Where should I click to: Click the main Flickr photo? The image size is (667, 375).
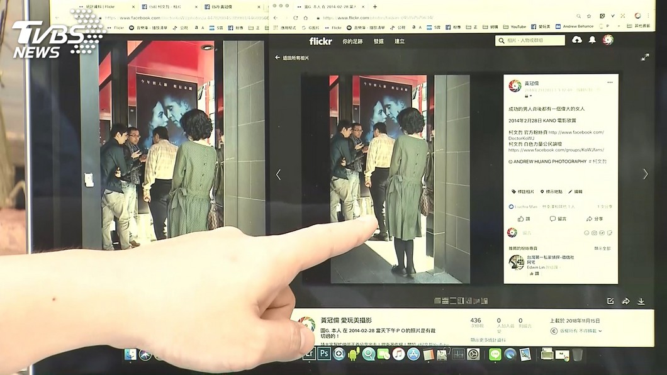400,179
